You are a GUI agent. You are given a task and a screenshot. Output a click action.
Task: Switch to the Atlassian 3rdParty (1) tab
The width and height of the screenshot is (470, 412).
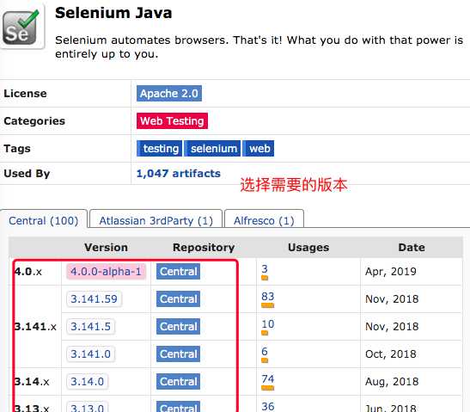156,221
